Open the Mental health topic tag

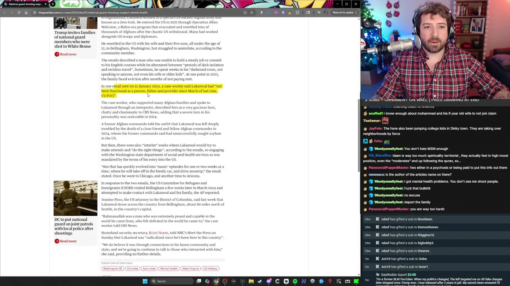point(169,269)
